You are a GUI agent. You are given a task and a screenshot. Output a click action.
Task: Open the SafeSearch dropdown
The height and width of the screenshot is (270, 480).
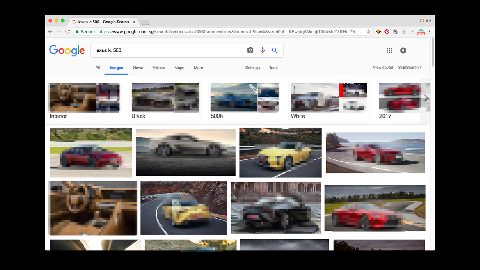click(x=410, y=67)
